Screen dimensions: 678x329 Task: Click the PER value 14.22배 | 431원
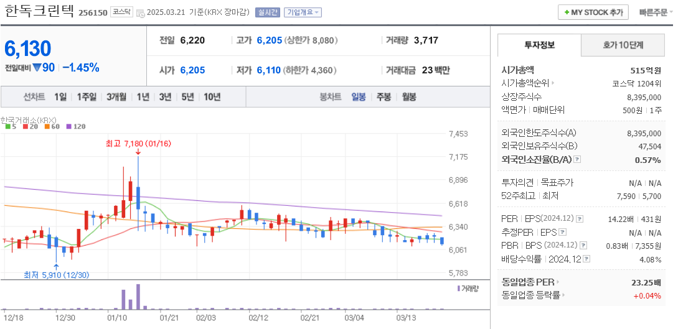point(635,220)
